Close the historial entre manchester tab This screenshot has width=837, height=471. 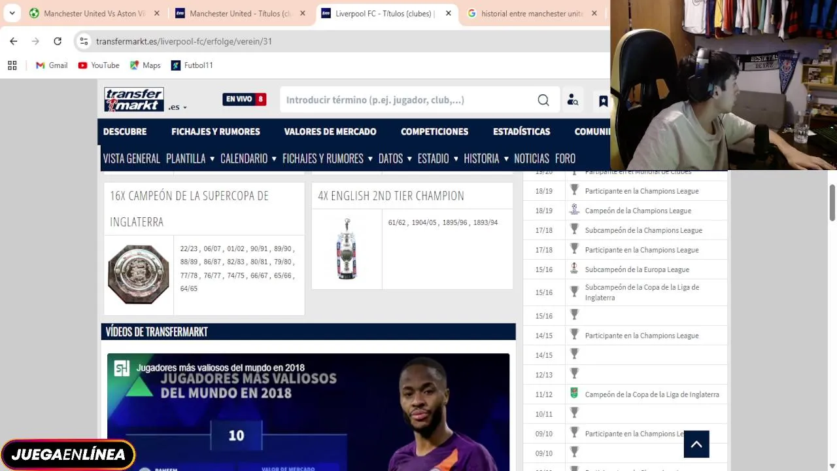tap(594, 13)
